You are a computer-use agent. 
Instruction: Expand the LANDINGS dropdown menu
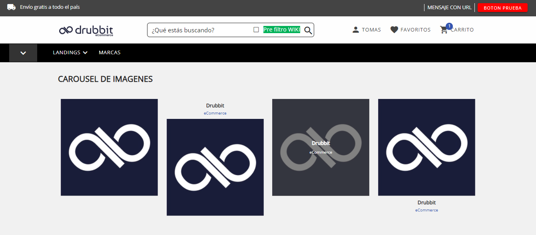point(70,53)
